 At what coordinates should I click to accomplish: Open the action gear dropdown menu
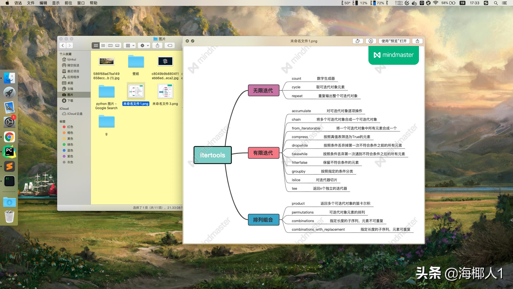(143, 45)
